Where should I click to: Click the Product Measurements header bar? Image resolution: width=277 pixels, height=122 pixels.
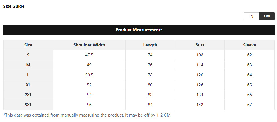[x=139, y=30]
